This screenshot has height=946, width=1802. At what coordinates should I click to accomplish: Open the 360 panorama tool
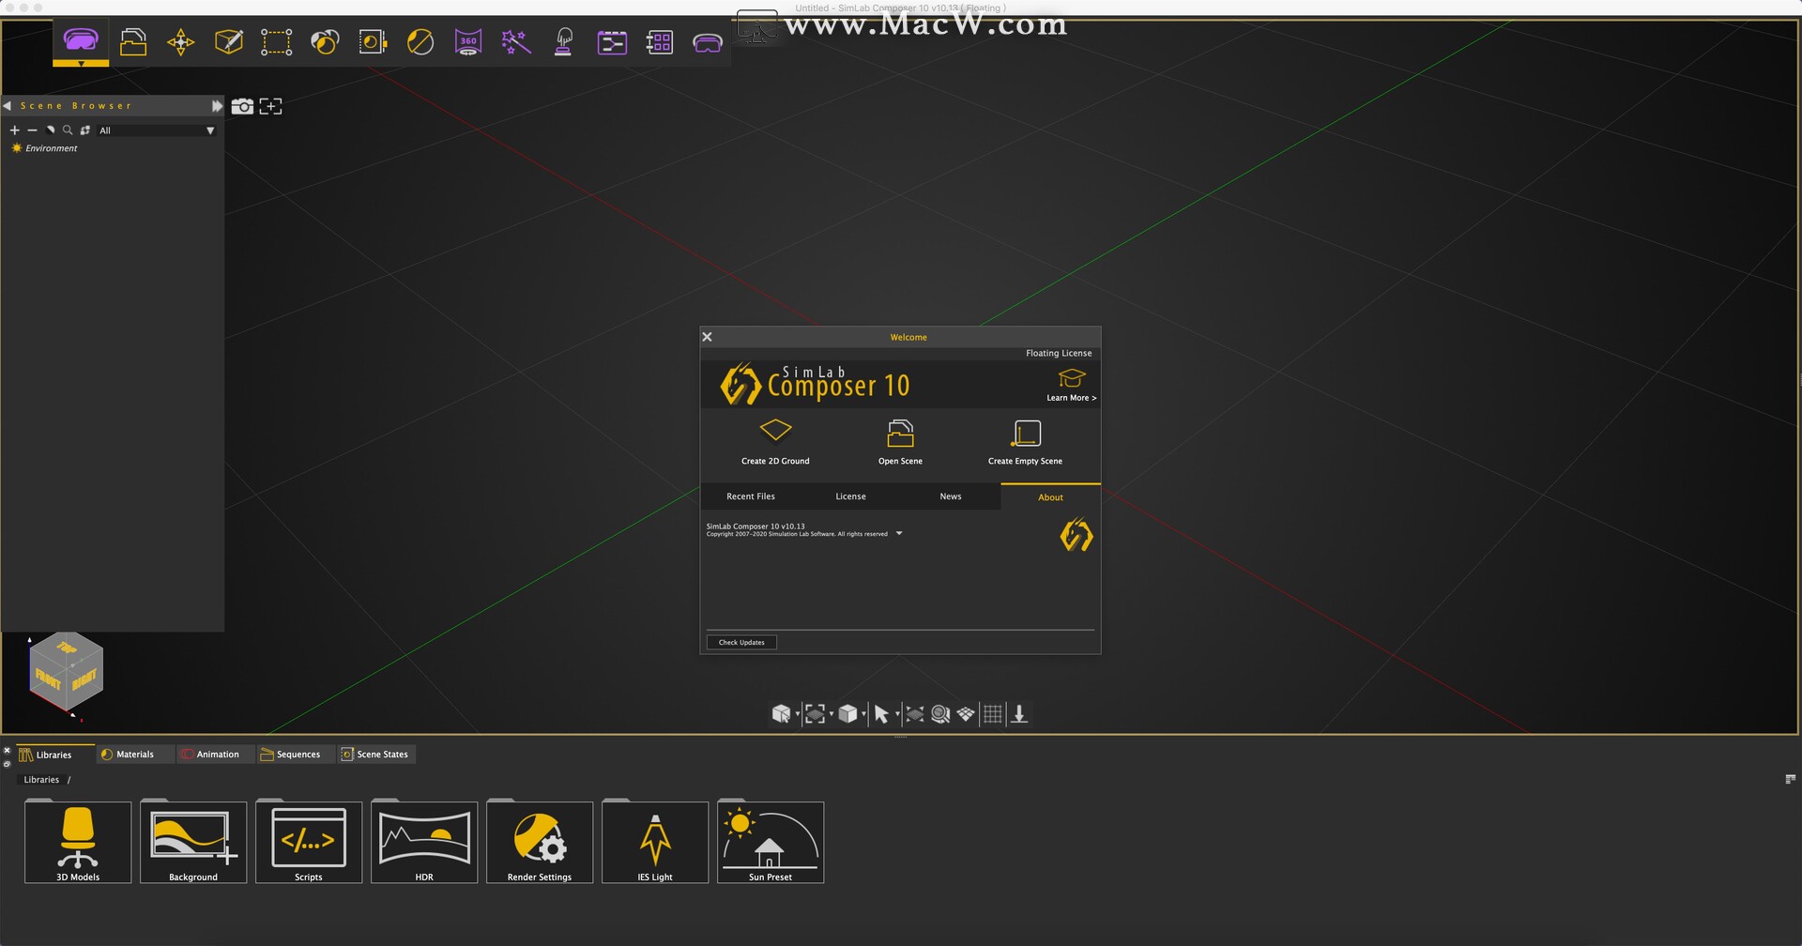pyautogui.click(x=467, y=42)
